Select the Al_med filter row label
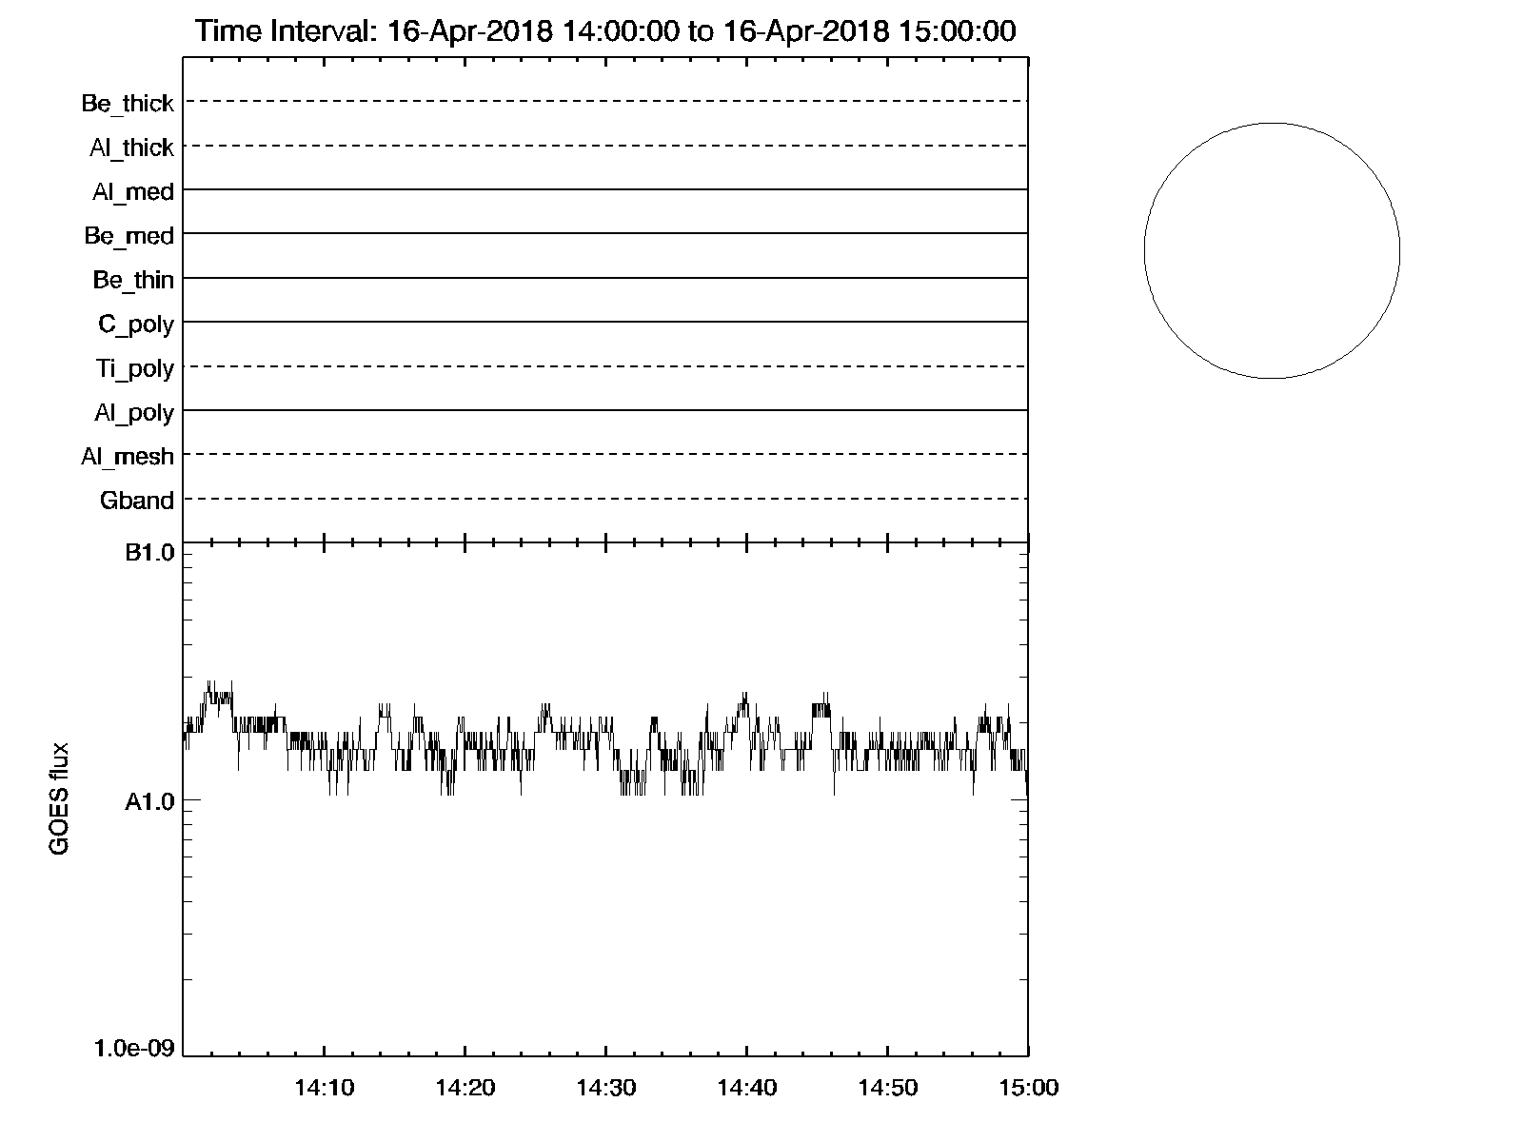Viewport: 1523px width, 1142px height. click(x=133, y=192)
